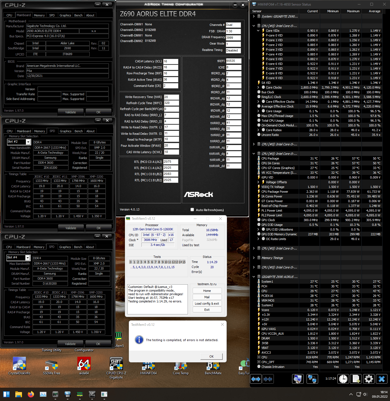Open HWiNFO sensor settings gear icon
The image size is (390, 401).
369,379
